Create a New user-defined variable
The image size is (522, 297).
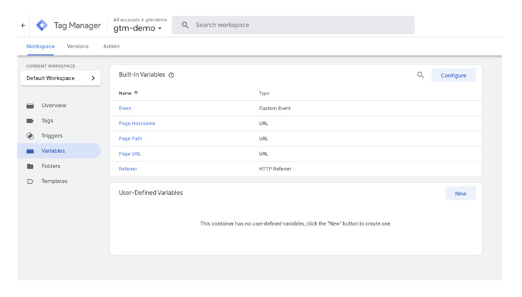461,193
